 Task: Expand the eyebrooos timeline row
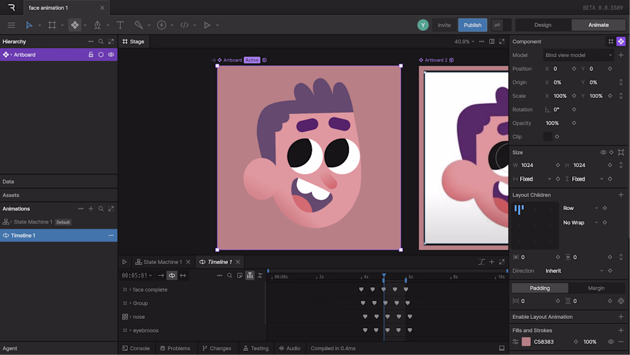(x=130, y=330)
